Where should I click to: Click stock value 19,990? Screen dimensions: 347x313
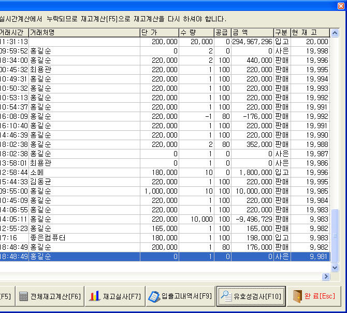[317, 135]
